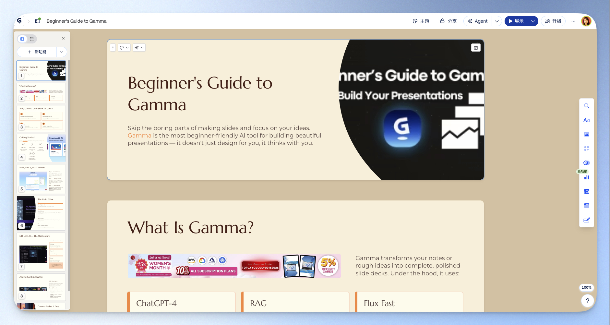Select slide 3 thumbnail Why Gamma Over Slides

(x=41, y=118)
